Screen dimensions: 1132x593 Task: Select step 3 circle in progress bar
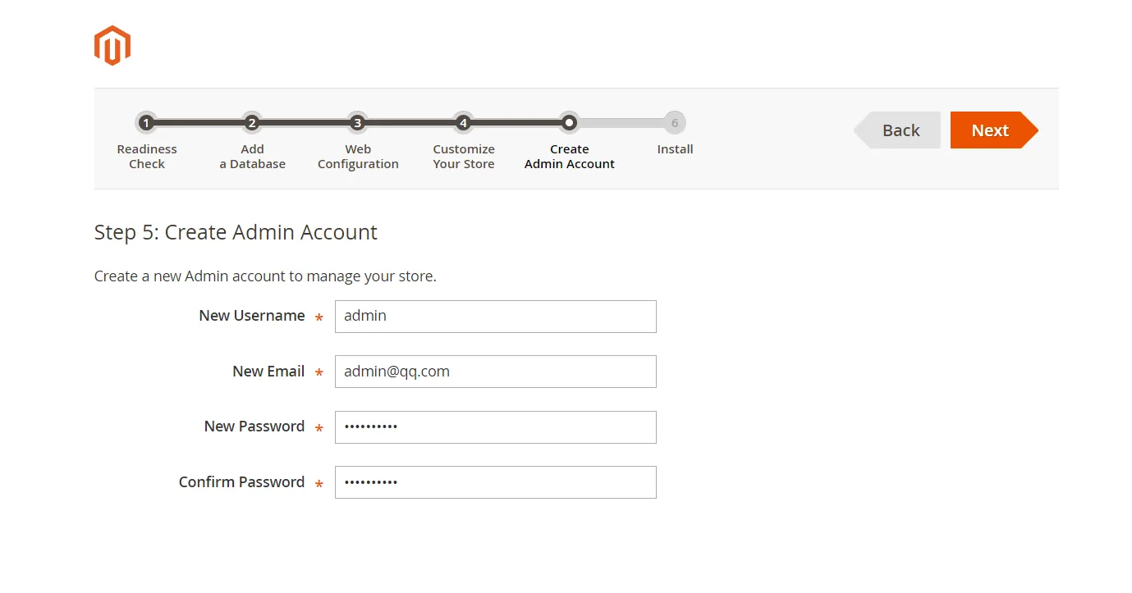pos(357,123)
